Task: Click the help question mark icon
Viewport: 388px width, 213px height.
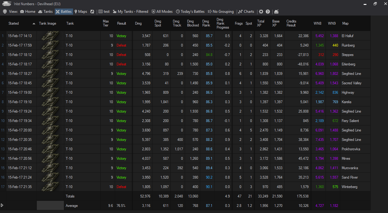Action: coord(268,12)
